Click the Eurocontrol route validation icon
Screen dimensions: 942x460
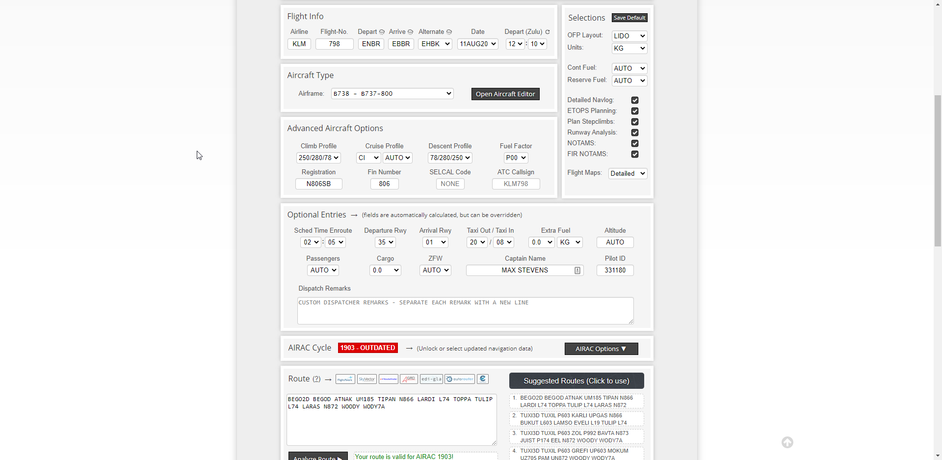483,379
